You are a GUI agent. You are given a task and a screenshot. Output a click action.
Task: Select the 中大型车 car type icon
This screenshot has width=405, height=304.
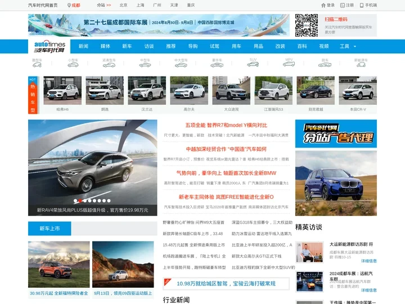(181, 65)
